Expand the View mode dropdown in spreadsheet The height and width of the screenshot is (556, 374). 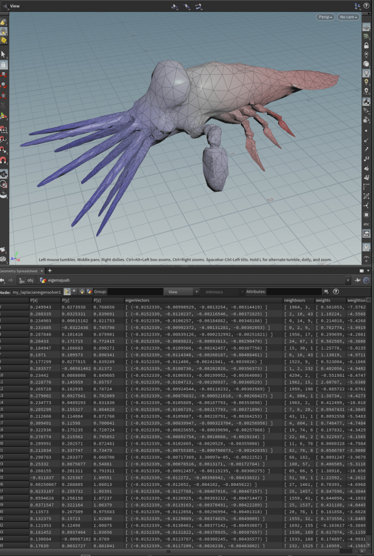[180, 292]
